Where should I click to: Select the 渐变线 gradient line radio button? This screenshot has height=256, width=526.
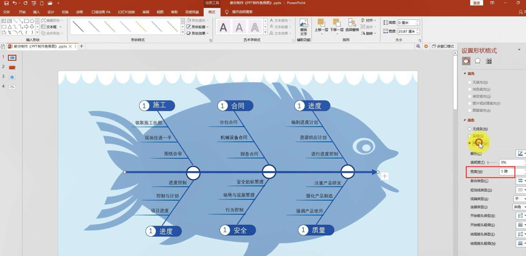click(470, 143)
